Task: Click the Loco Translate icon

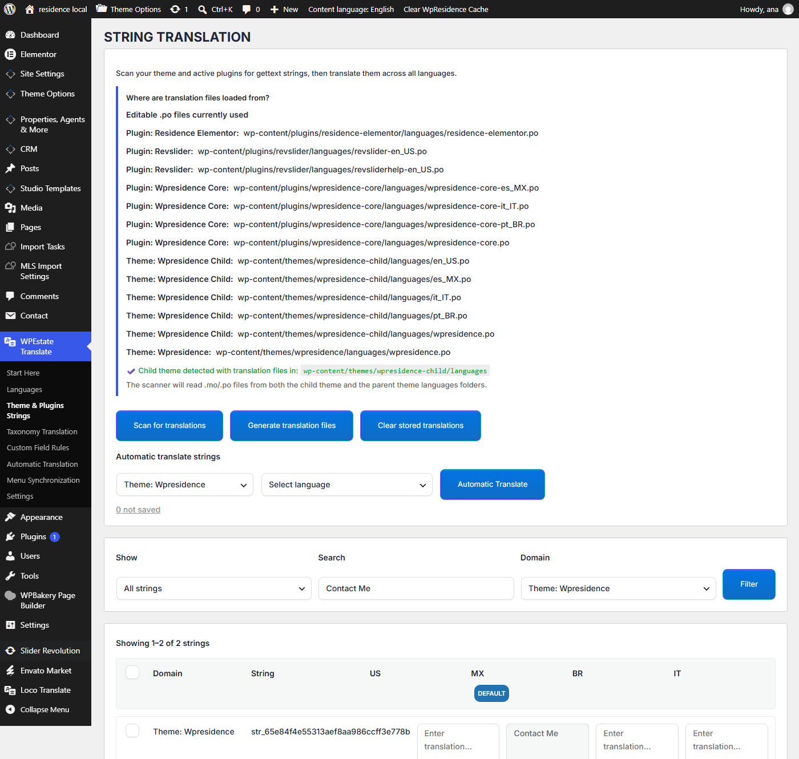Action: (x=10, y=690)
